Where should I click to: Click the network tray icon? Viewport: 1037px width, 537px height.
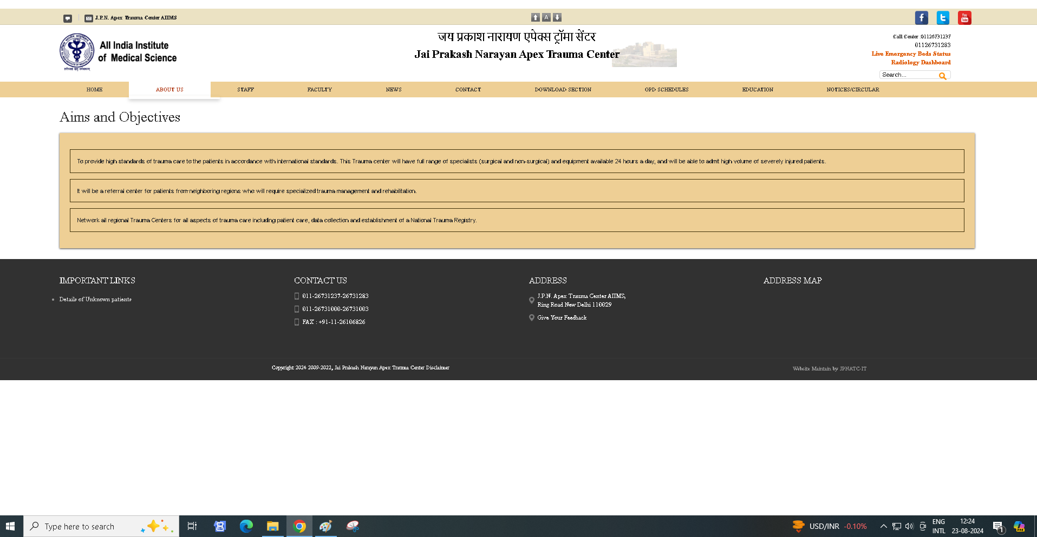coord(897,526)
